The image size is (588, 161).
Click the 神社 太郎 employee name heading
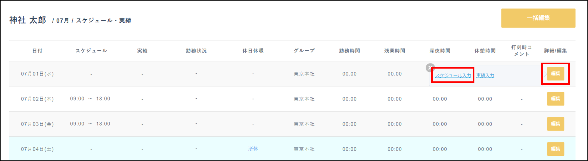point(28,20)
